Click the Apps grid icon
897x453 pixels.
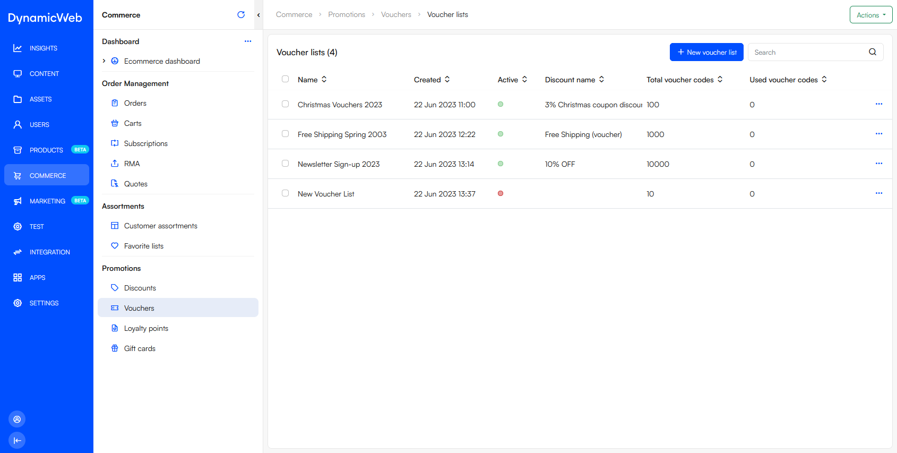click(18, 278)
